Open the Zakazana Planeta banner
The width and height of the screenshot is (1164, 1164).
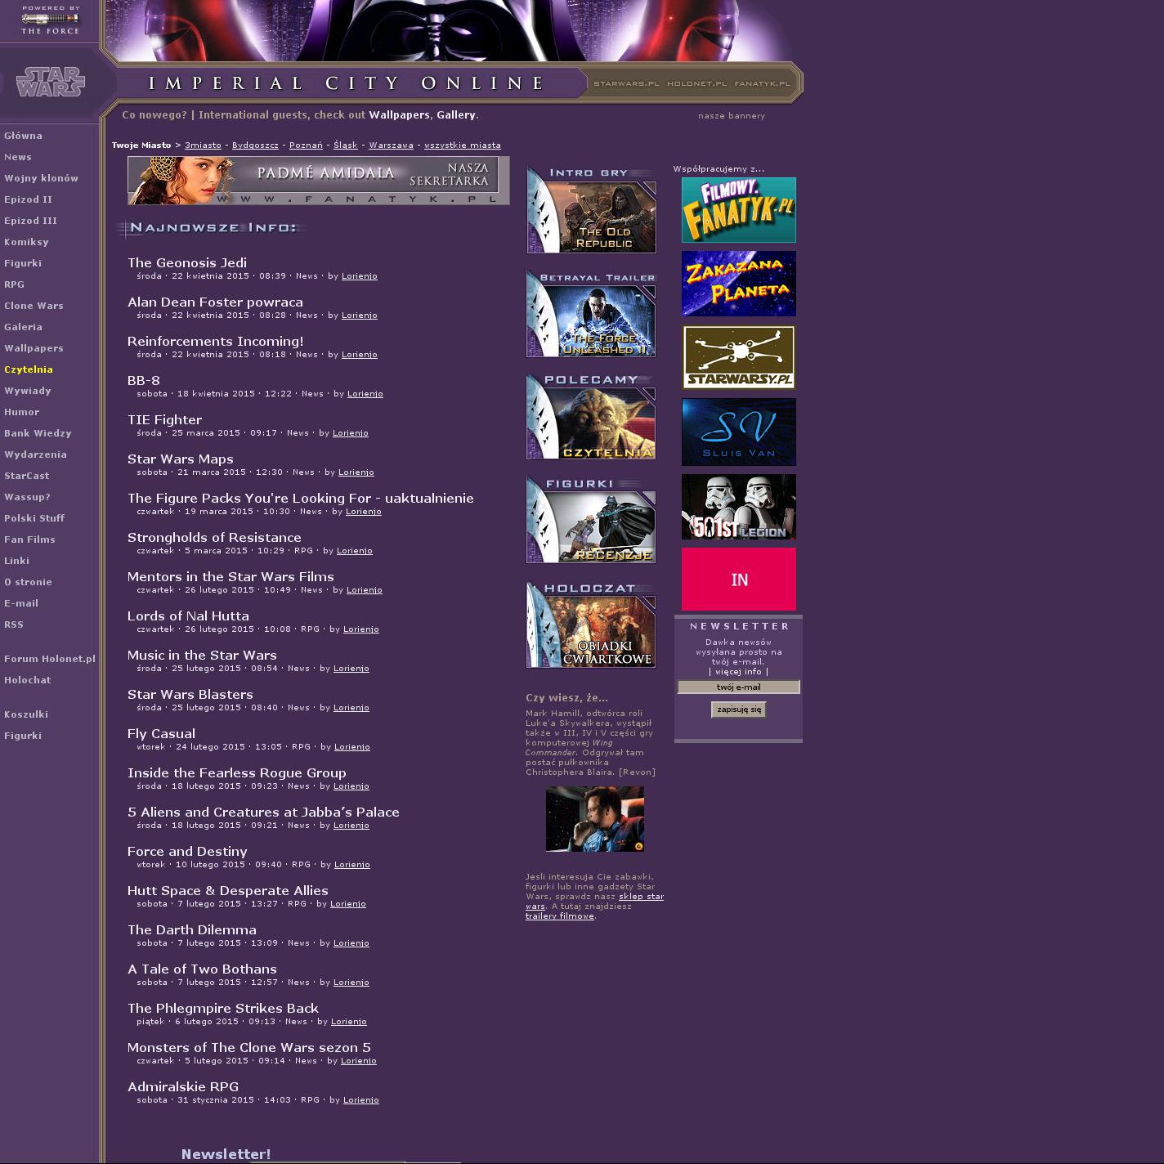click(x=738, y=284)
